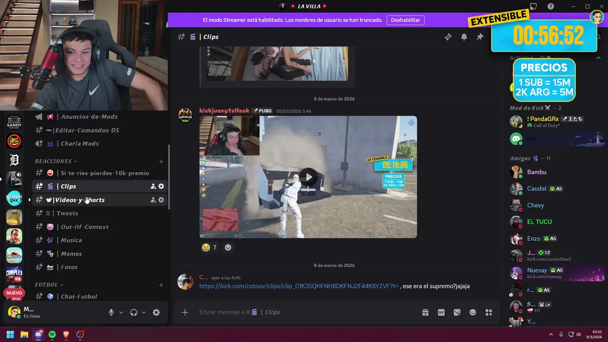
Task: Open the Windows Start menu
Action: (10, 334)
